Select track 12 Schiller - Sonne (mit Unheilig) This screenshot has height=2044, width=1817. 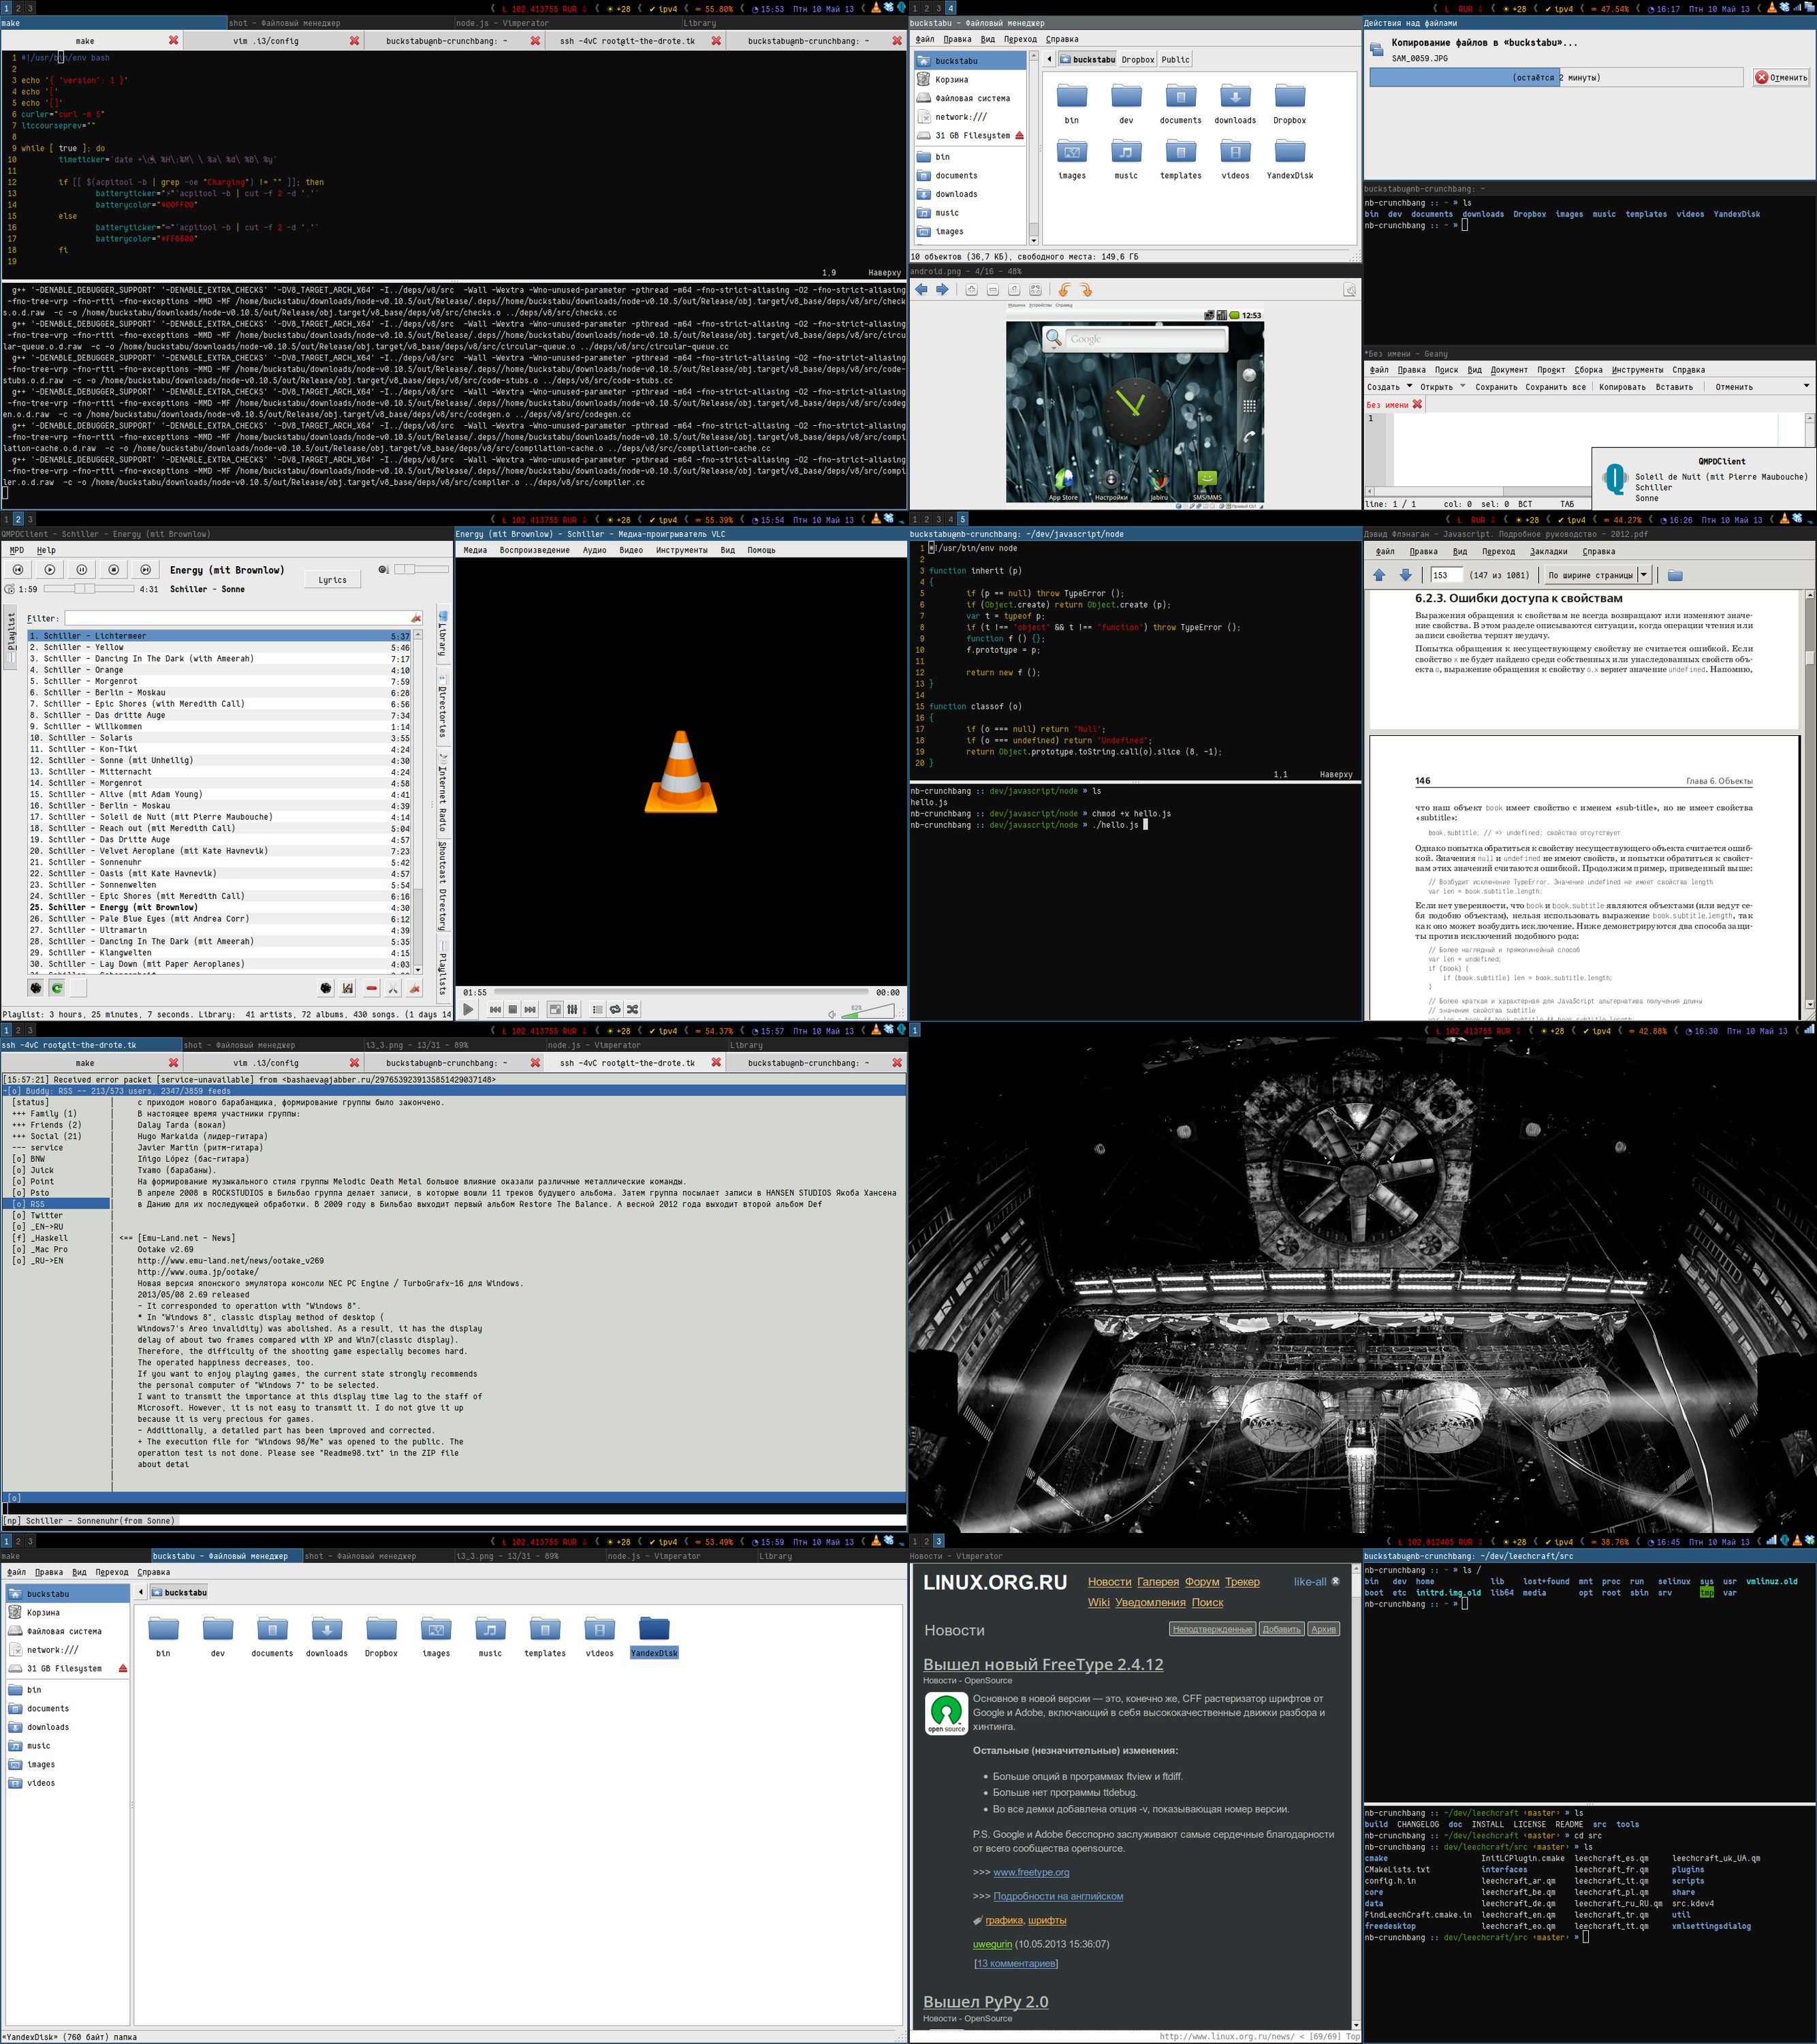tap(218, 760)
